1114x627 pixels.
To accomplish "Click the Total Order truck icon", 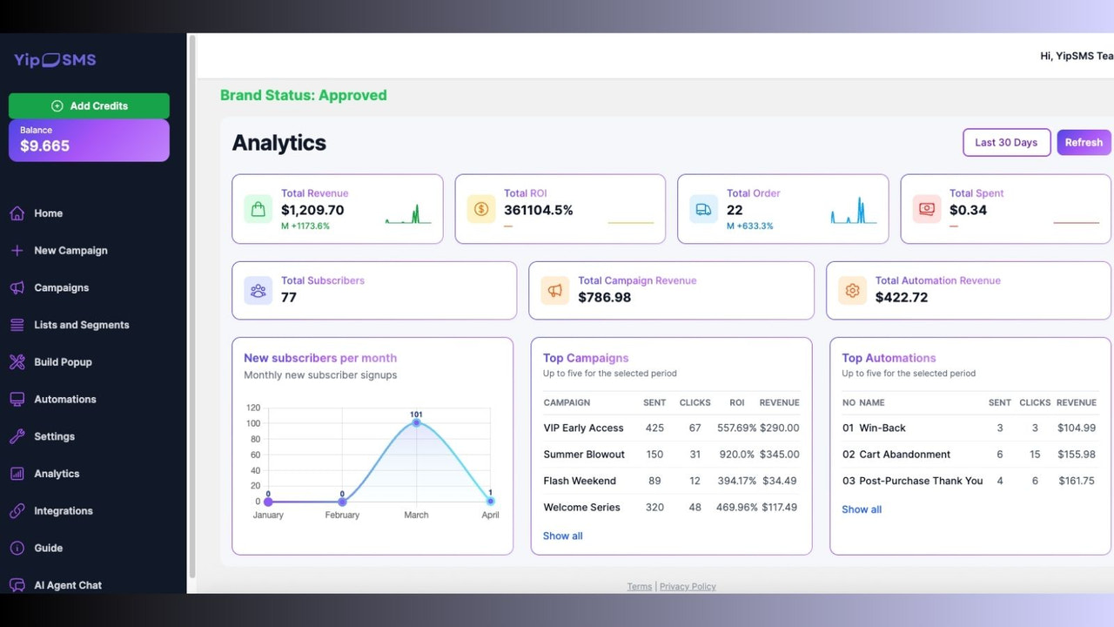I will click(x=704, y=209).
